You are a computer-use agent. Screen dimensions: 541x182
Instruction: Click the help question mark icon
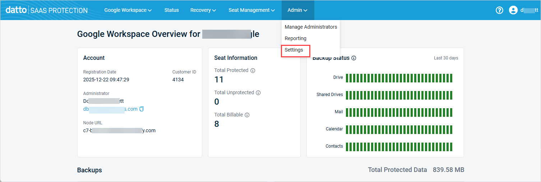[x=499, y=10]
